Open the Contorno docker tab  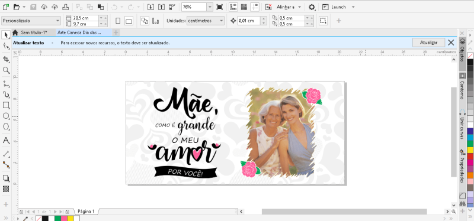click(462, 86)
